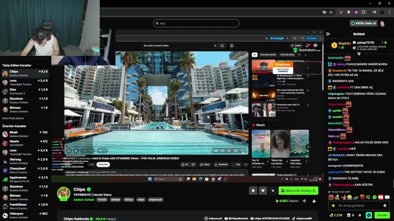Open Chrome extensions puzzle icon
The image size is (394, 221).
[364, 12]
